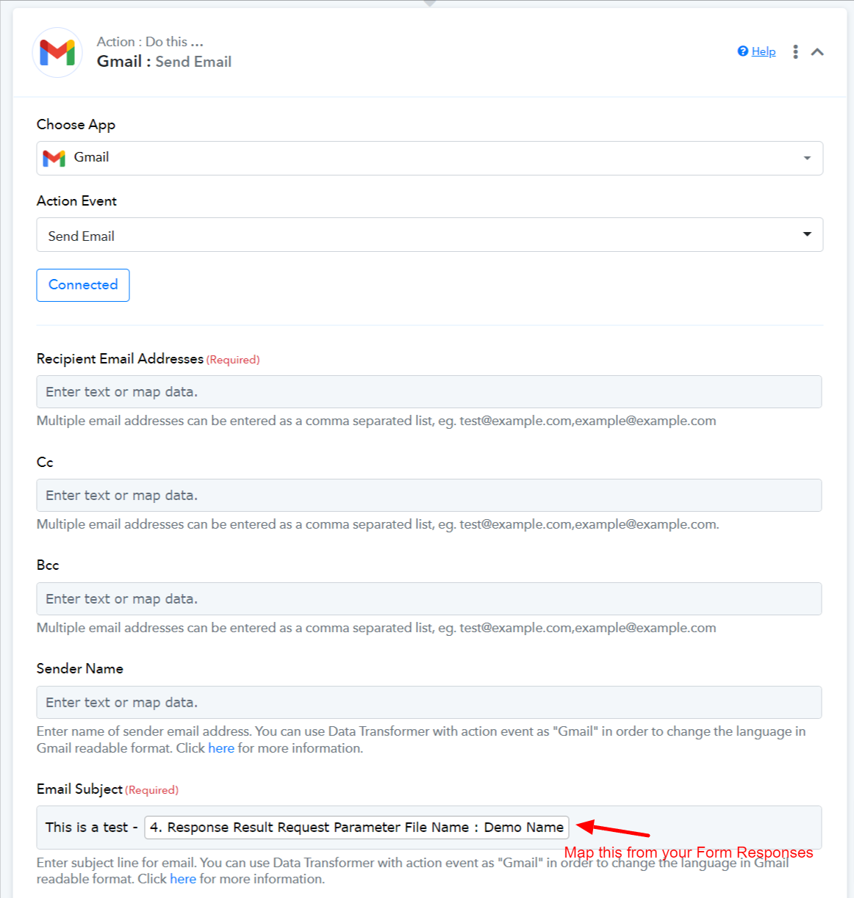Open the three-dot options menu
The height and width of the screenshot is (898, 854).
click(795, 51)
